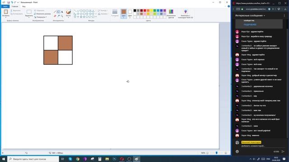Open the notification center icon

[x=284, y=159]
